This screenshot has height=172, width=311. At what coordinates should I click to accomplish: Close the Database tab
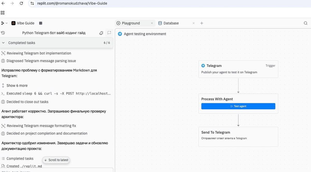(194, 23)
